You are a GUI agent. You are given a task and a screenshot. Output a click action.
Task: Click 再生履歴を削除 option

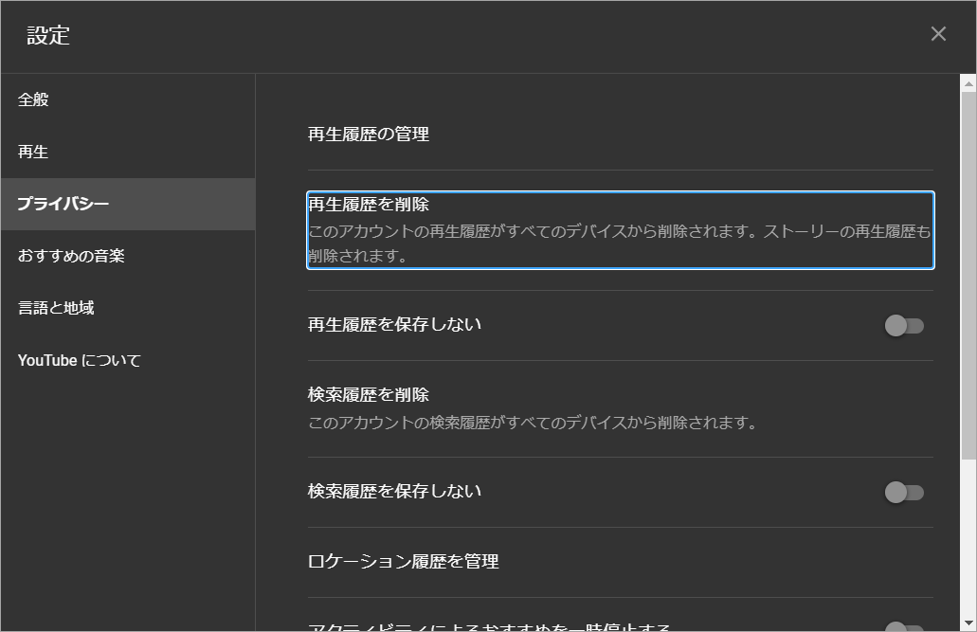click(621, 230)
